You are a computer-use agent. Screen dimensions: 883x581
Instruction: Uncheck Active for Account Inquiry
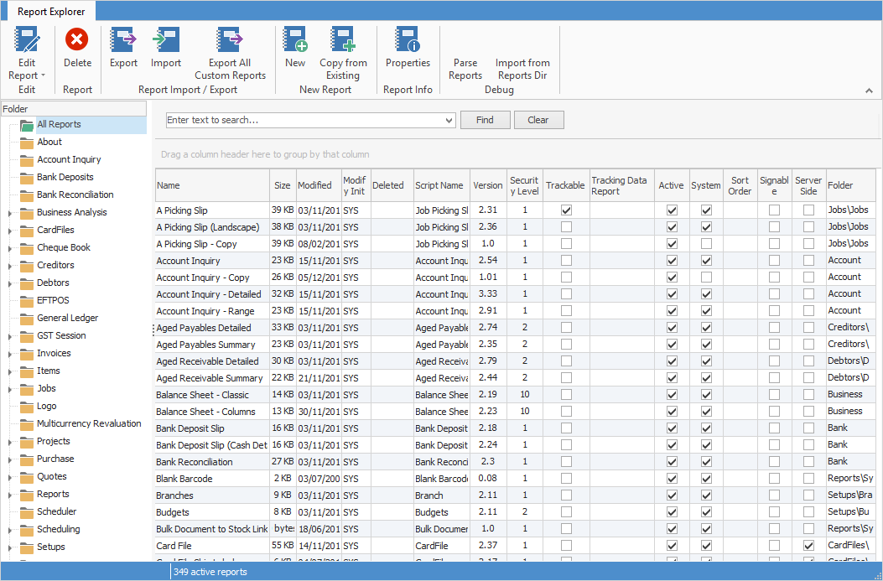point(672,260)
